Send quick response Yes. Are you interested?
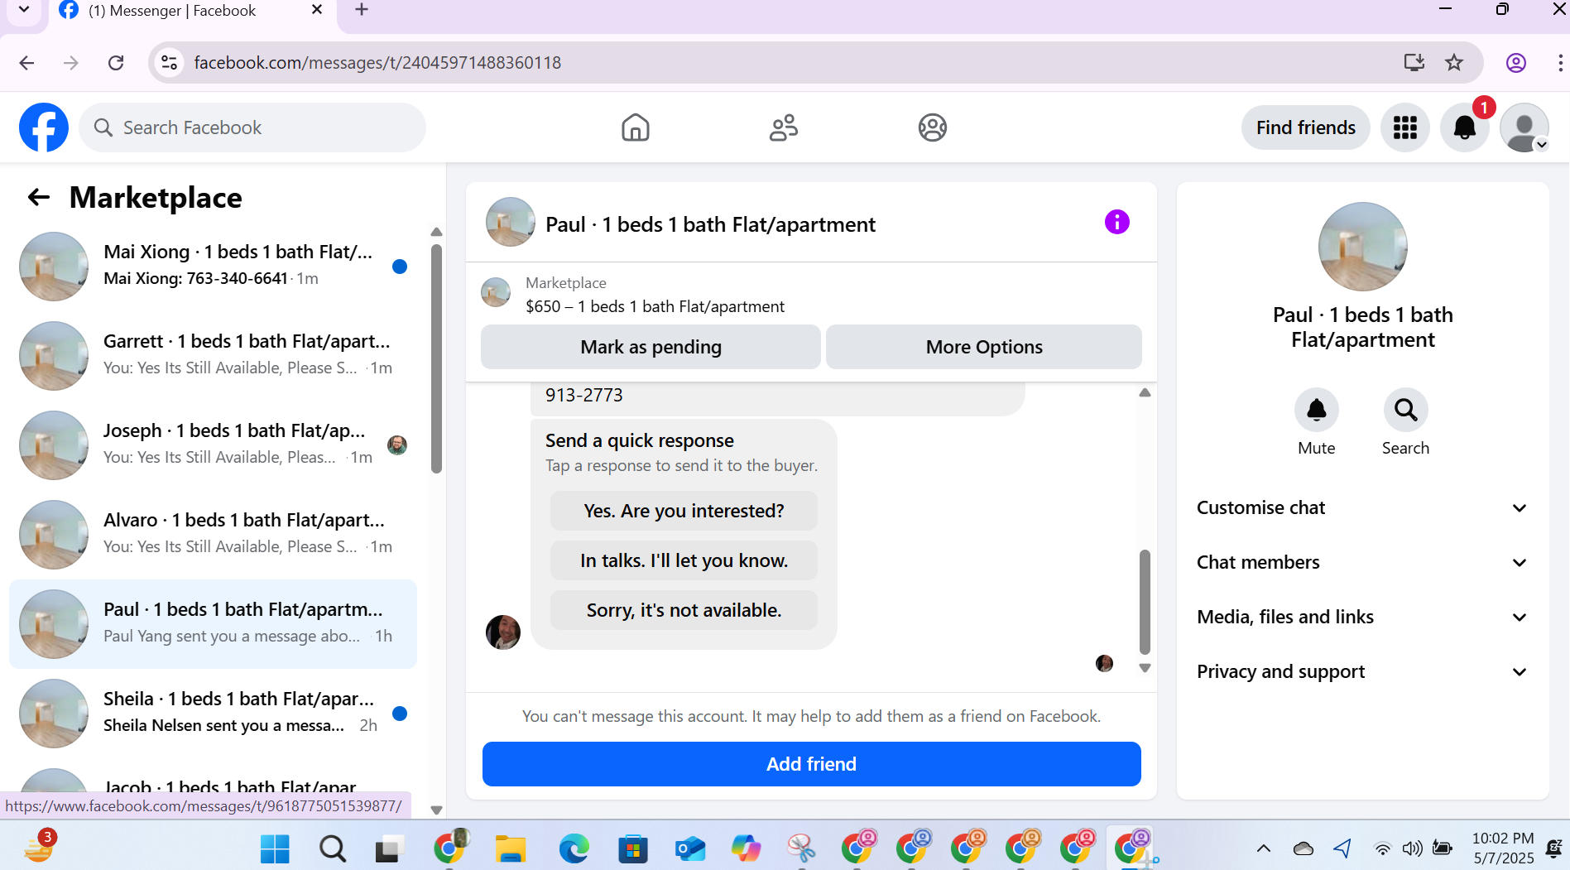The height and width of the screenshot is (870, 1570). coord(684,511)
